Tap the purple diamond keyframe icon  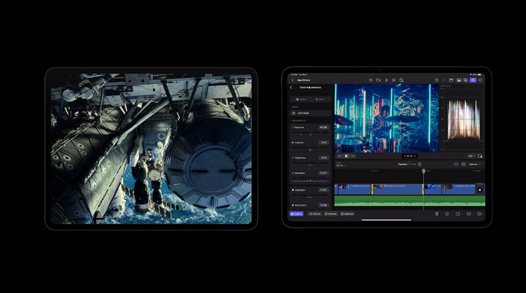pos(456,164)
